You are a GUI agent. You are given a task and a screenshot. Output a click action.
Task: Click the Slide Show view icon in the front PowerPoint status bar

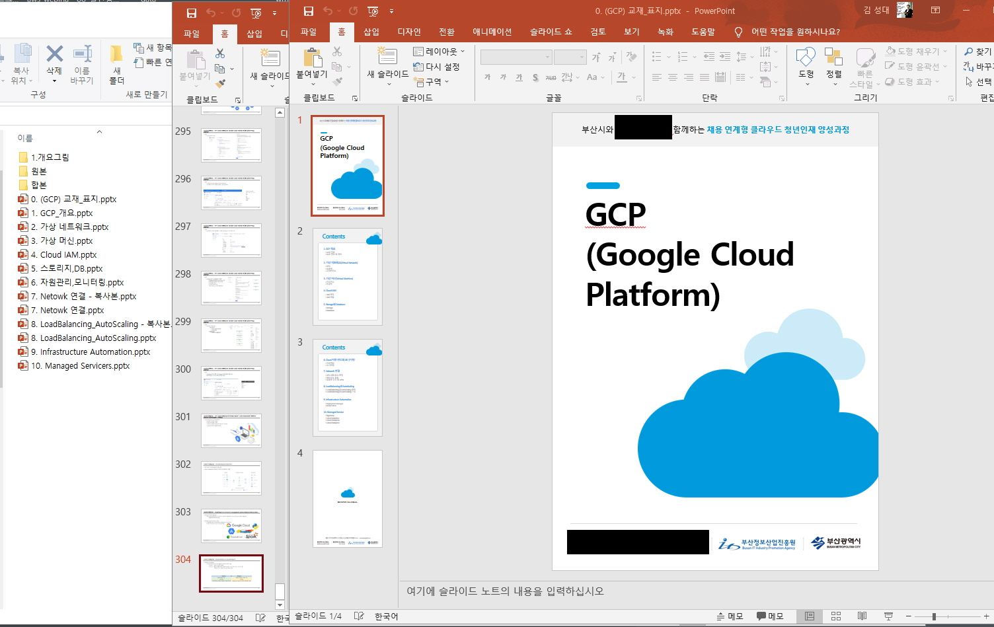click(888, 616)
